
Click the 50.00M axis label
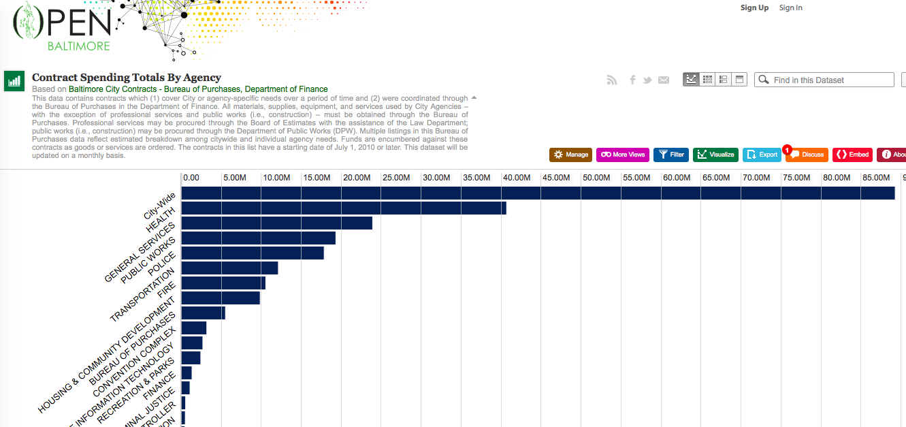[596, 178]
